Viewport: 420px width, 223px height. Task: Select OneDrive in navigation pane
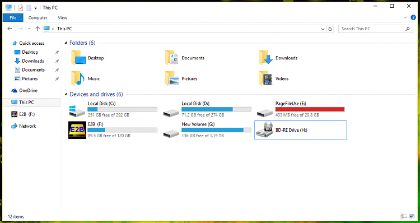28,90
